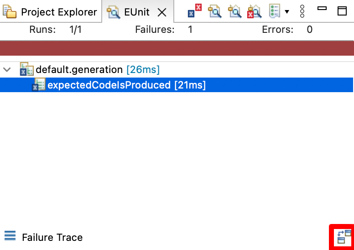Toggle the show failures only filter
Screen dimensions: 354x250
[194, 10]
